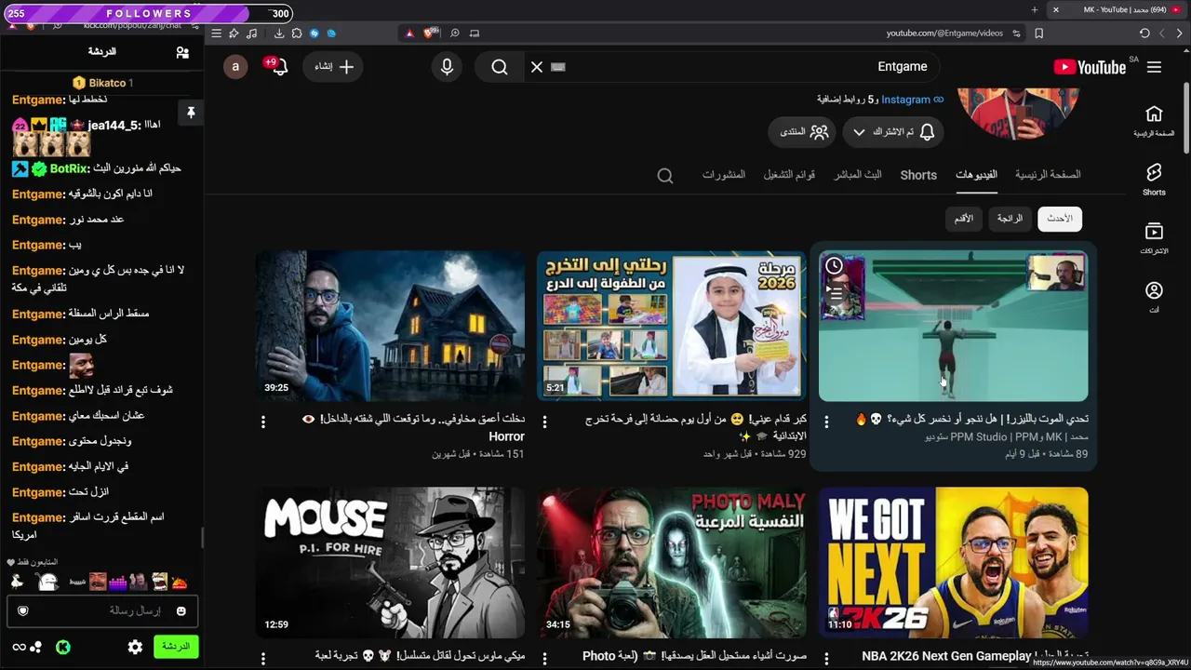Open the laser death challenge video thumbnail
This screenshot has height=670, width=1191.
[953, 326]
